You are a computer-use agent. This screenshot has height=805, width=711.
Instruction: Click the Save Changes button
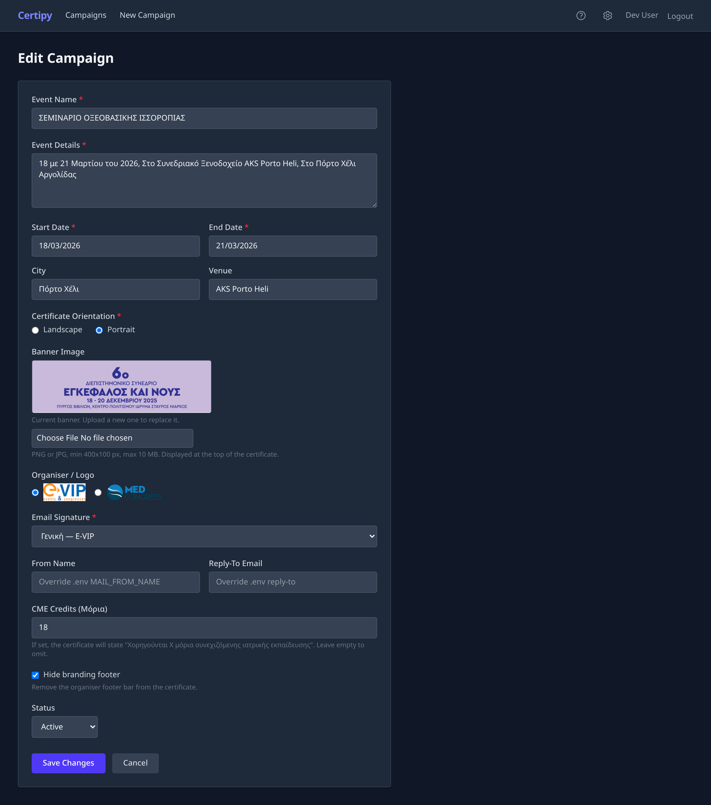[69, 763]
